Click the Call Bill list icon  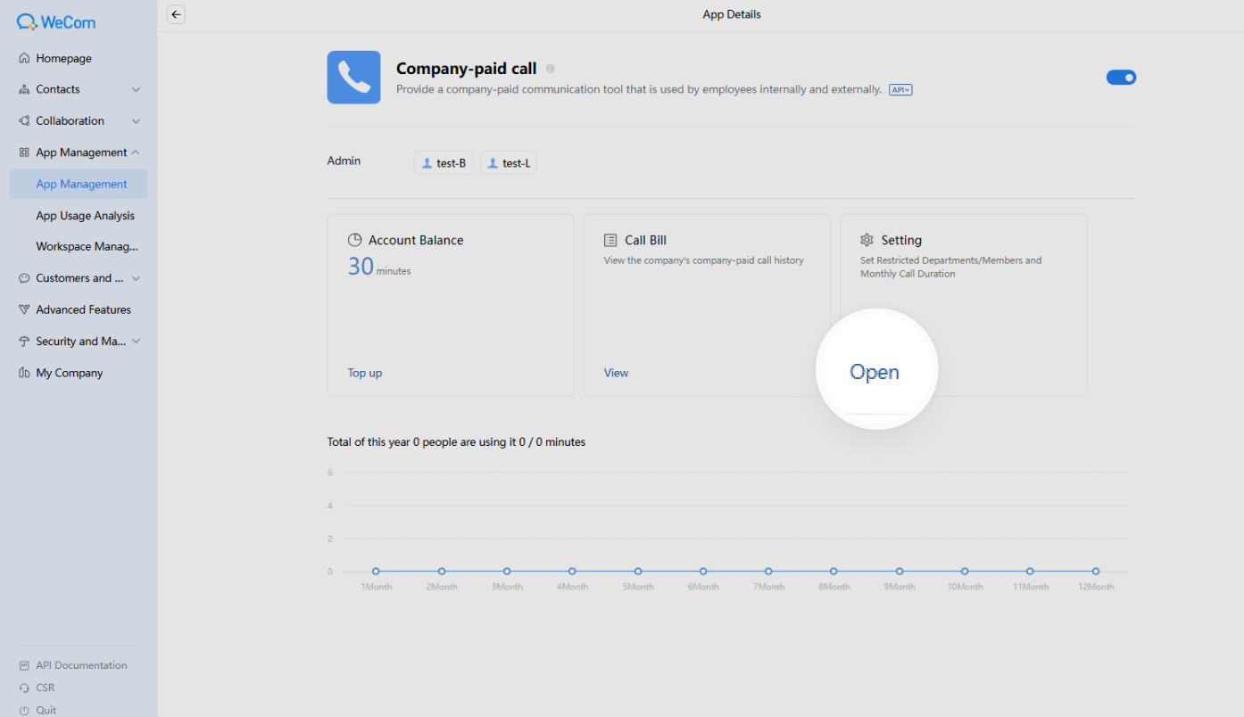click(610, 240)
